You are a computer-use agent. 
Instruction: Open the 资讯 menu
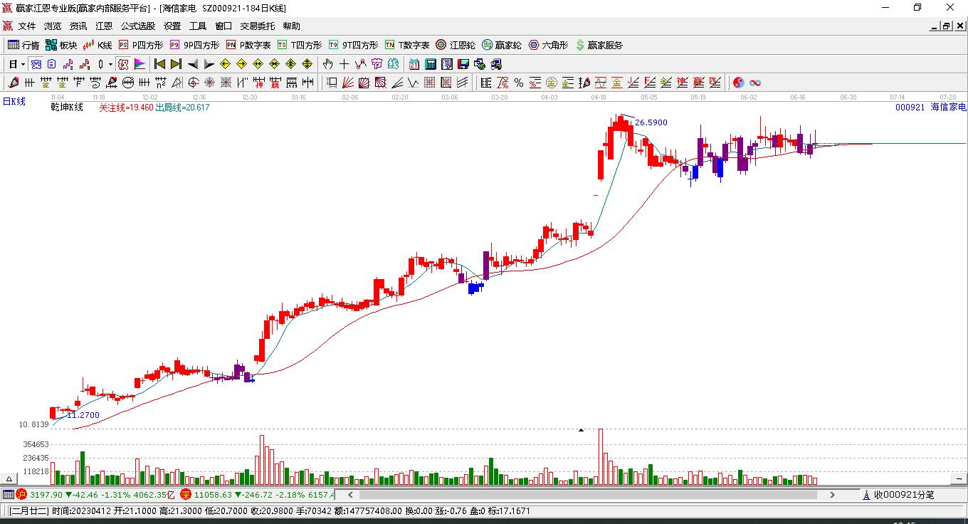pos(78,26)
